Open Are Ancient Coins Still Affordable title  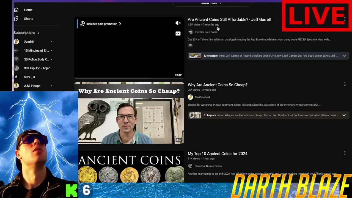[x=230, y=20]
